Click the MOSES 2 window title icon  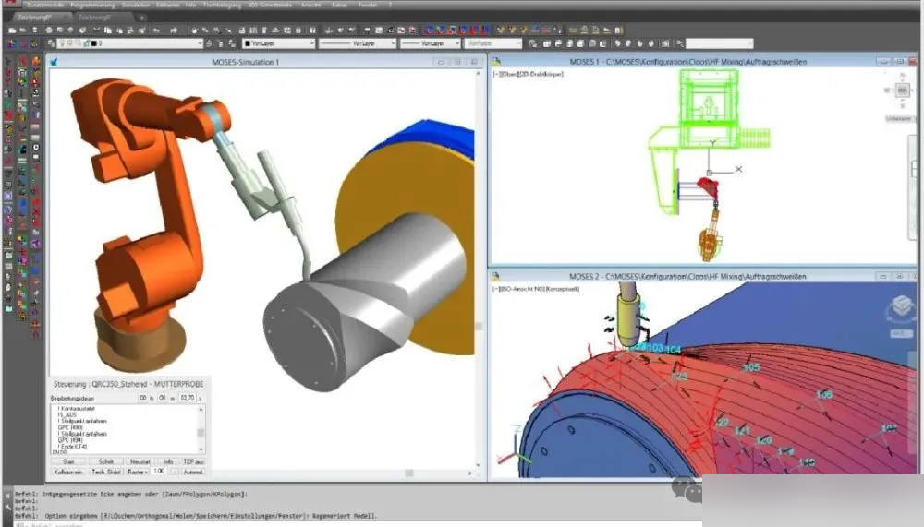tap(496, 276)
